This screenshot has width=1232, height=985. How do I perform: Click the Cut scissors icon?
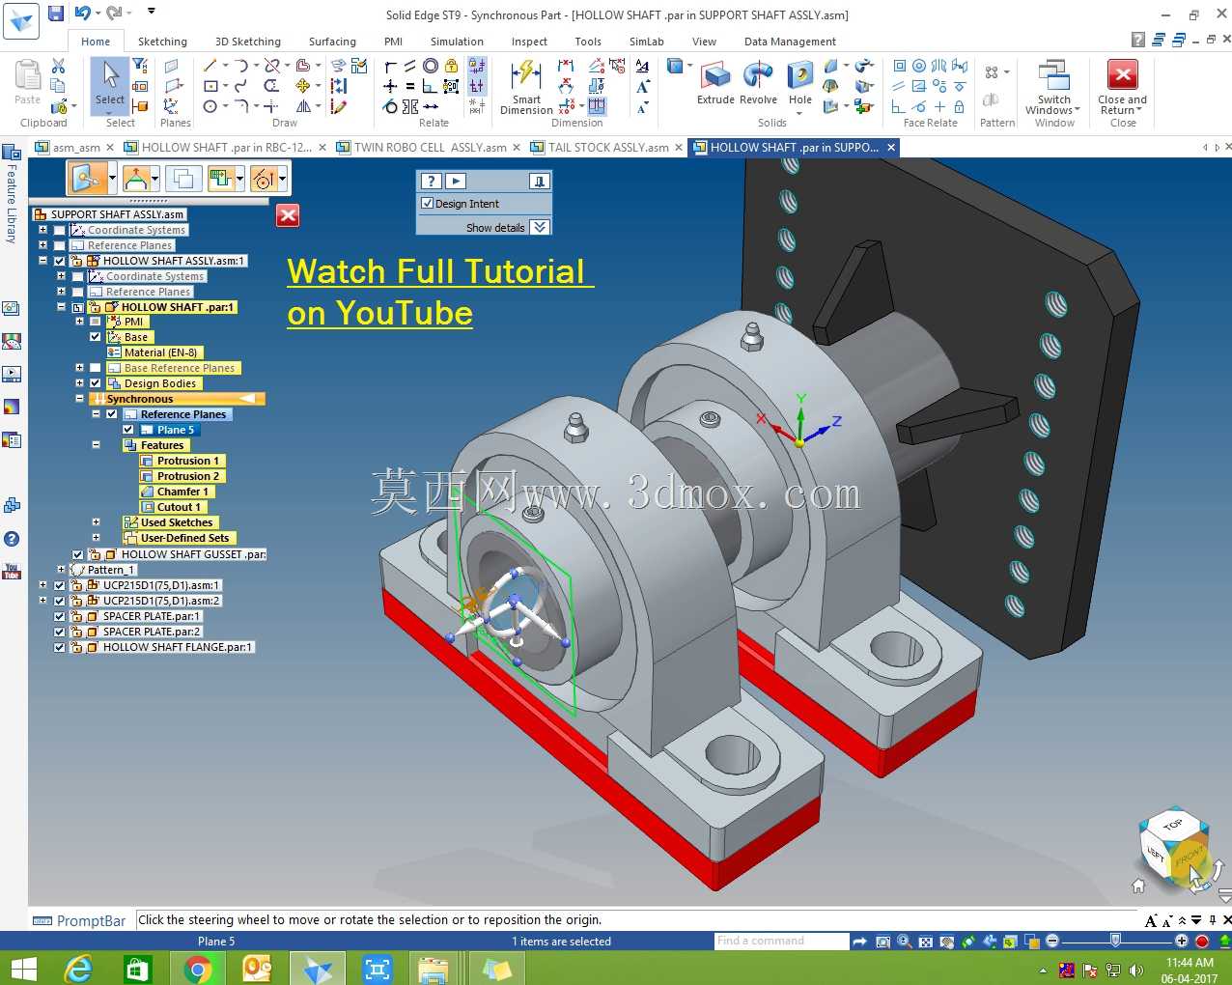click(x=58, y=66)
